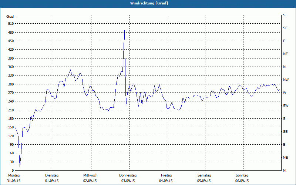Click the highest spike of the blue line
Screen dimensions: 296x185
(x=124, y=30)
